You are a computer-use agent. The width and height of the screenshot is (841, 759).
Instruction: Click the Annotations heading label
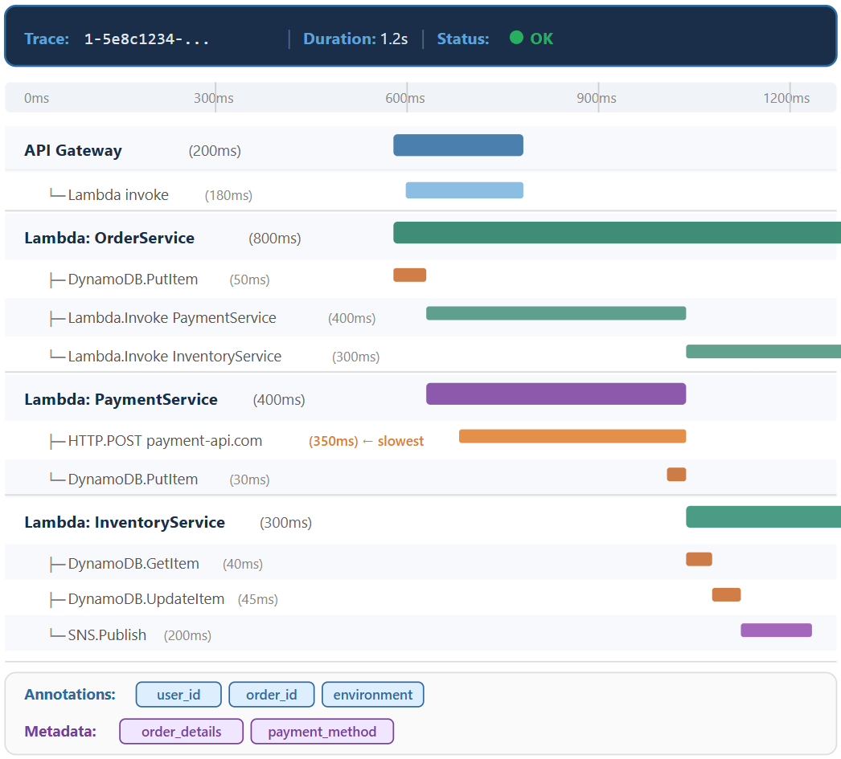point(70,695)
